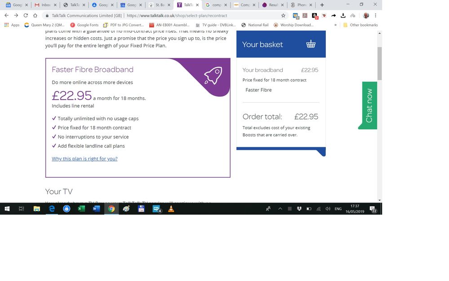Click the address bar URL field
The width and height of the screenshot is (449, 281).
pyautogui.click(x=180, y=15)
